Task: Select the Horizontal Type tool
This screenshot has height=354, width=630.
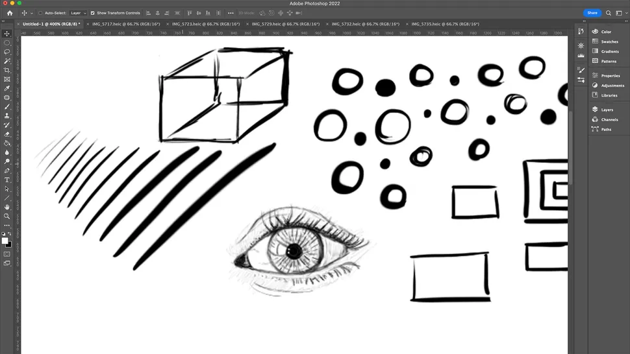Action: 7,180
